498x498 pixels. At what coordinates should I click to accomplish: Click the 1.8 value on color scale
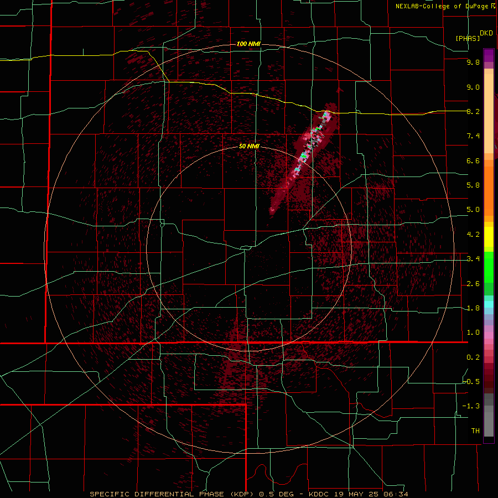[473, 308]
